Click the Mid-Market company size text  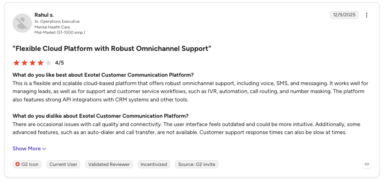pyautogui.click(x=60, y=32)
